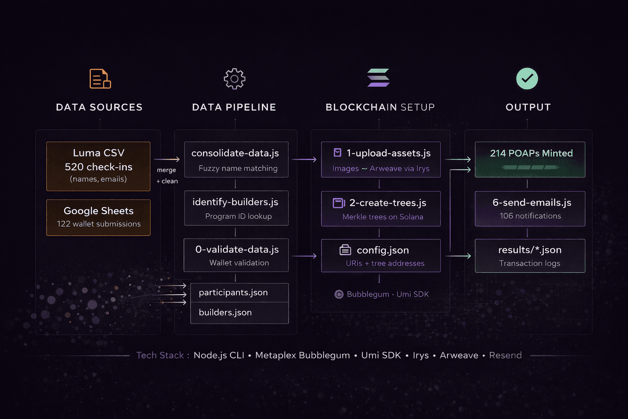
Task: Click the Bubblegum circular logo icon
Action: (x=339, y=294)
